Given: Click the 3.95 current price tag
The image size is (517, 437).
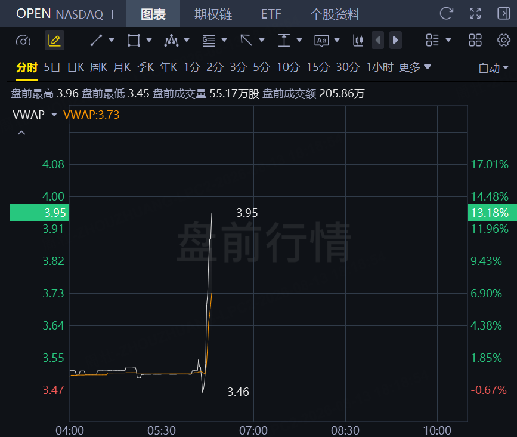Looking at the screenshot, I should [x=39, y=213].
